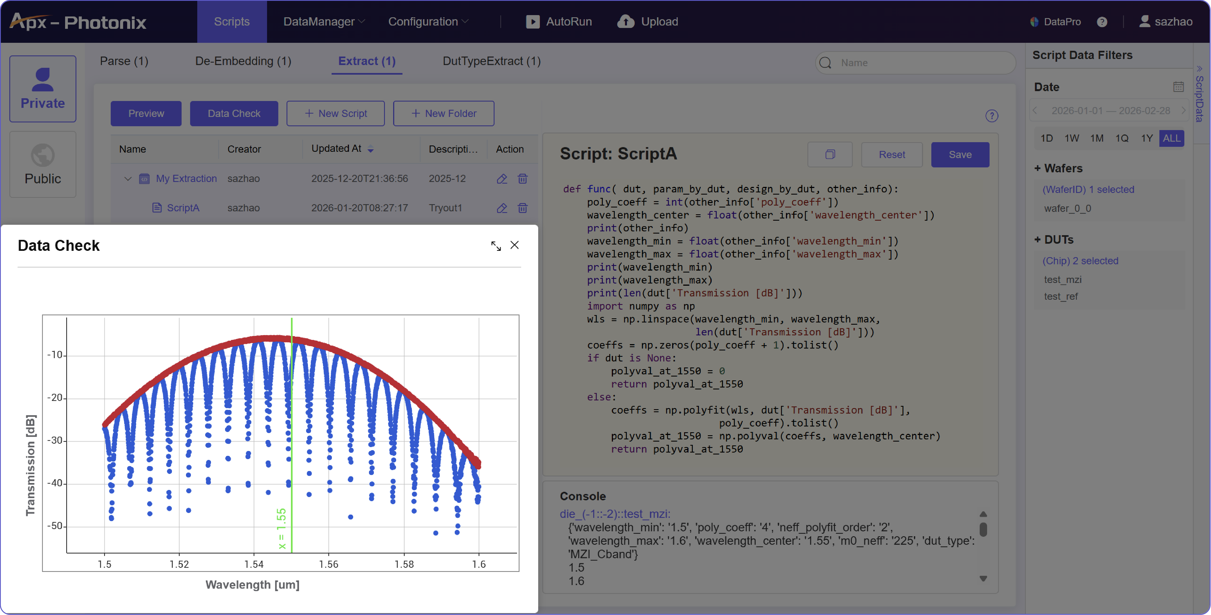
Task: Switch to the DutTypeExtract tab
Action: (x=491, y=61)
